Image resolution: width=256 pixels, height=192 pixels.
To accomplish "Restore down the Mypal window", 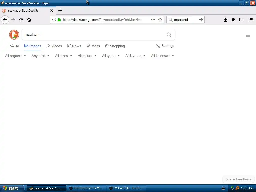I will coord(247,3).
